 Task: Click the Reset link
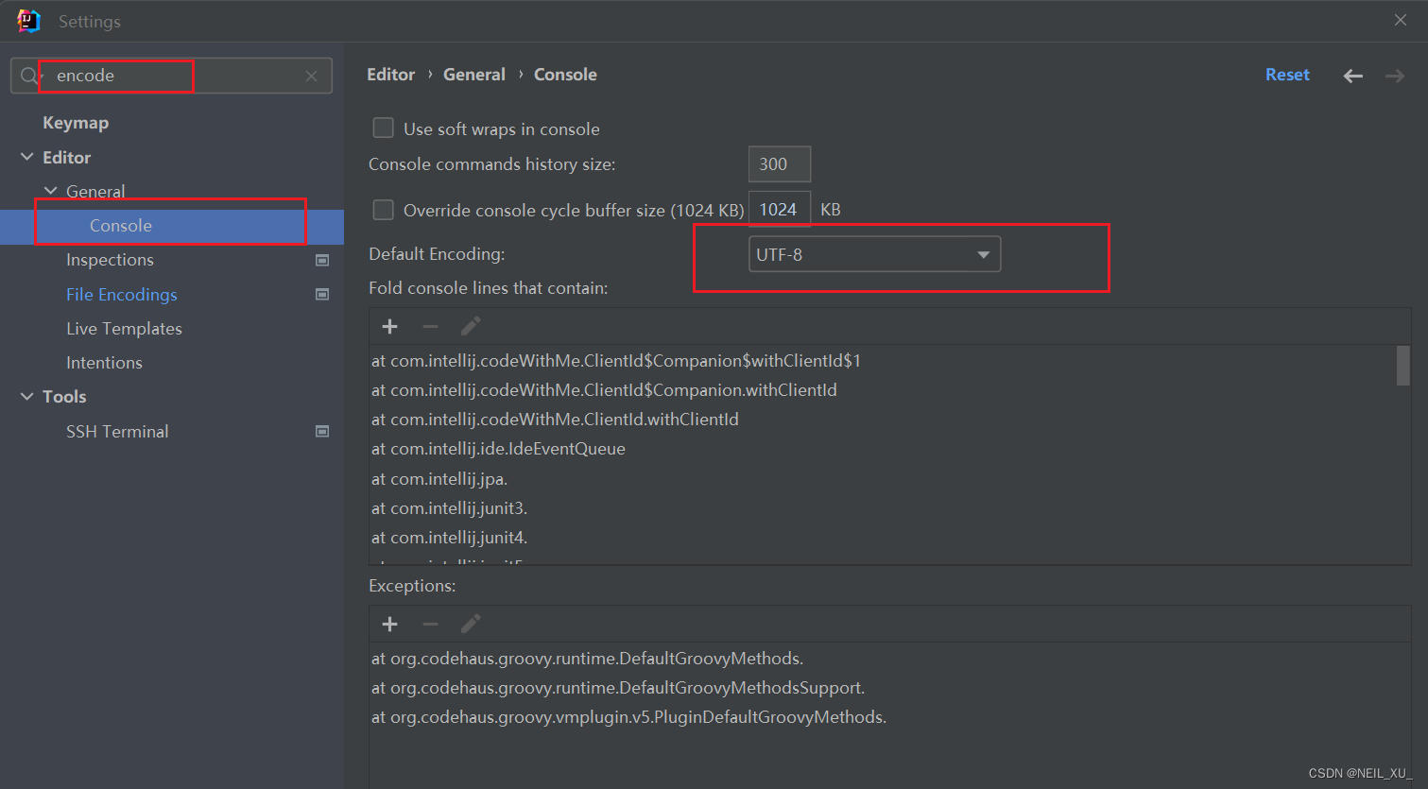point(1287,74)
